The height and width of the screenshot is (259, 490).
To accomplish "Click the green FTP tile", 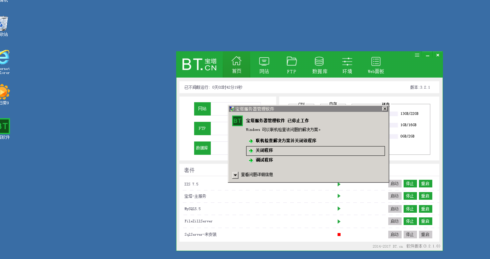I will 202,129.
